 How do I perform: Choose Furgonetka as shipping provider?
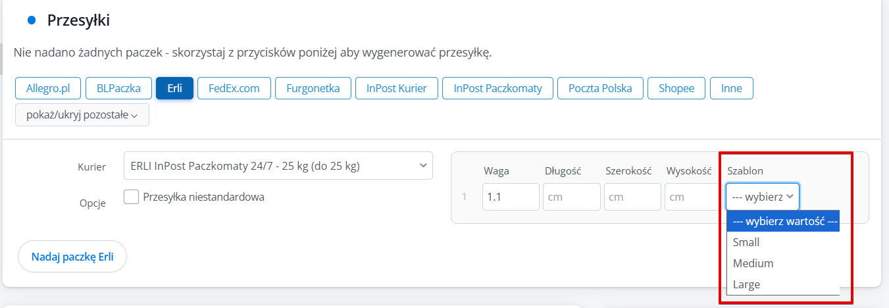point(313,88)
